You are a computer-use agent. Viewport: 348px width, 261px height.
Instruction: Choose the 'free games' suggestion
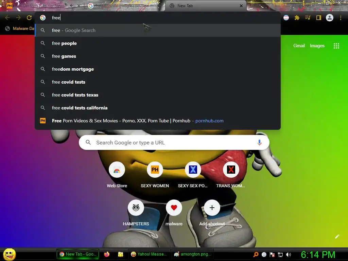[158, 56]
